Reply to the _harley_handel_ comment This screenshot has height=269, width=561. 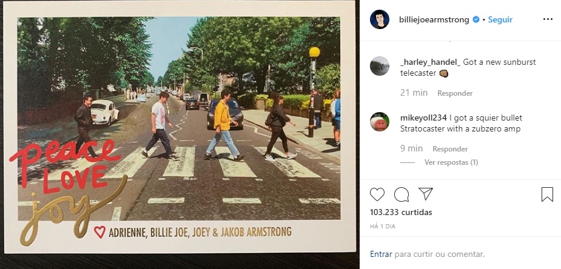pos(455,93)
